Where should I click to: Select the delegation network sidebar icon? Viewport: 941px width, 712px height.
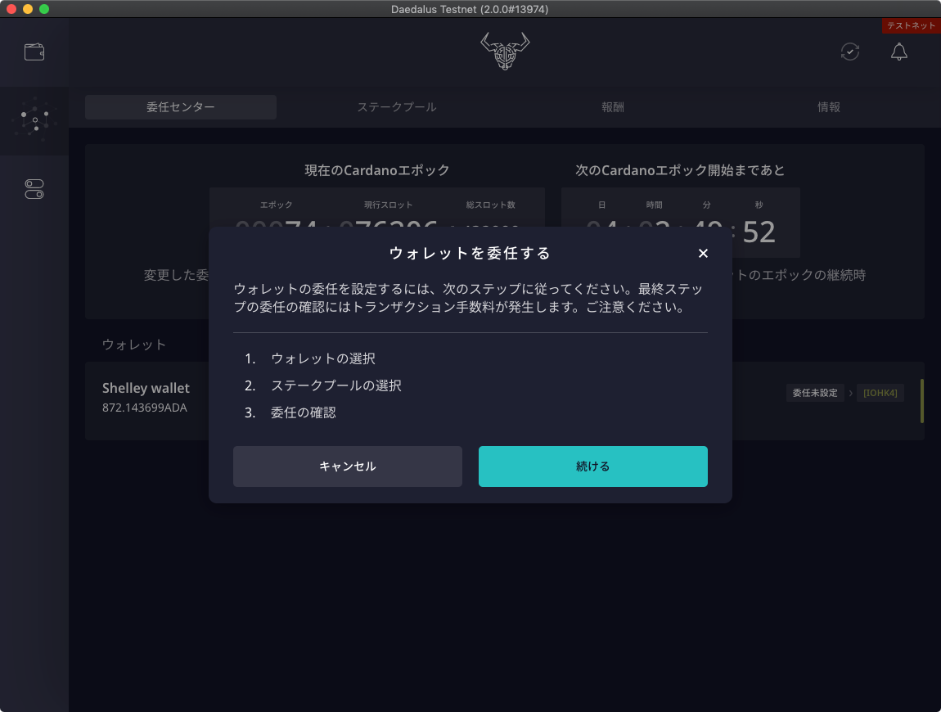[x=34, y=120]
